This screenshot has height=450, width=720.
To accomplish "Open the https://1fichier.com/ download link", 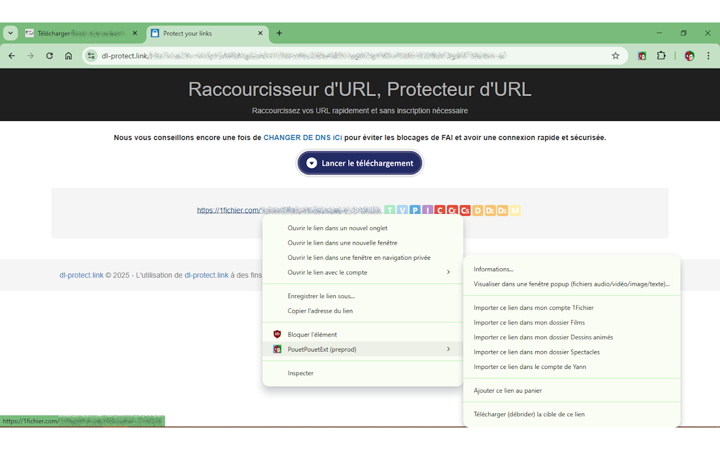I will click(289, 210).
